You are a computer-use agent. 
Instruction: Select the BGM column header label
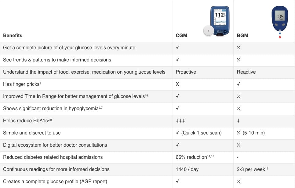click(242, 35)
